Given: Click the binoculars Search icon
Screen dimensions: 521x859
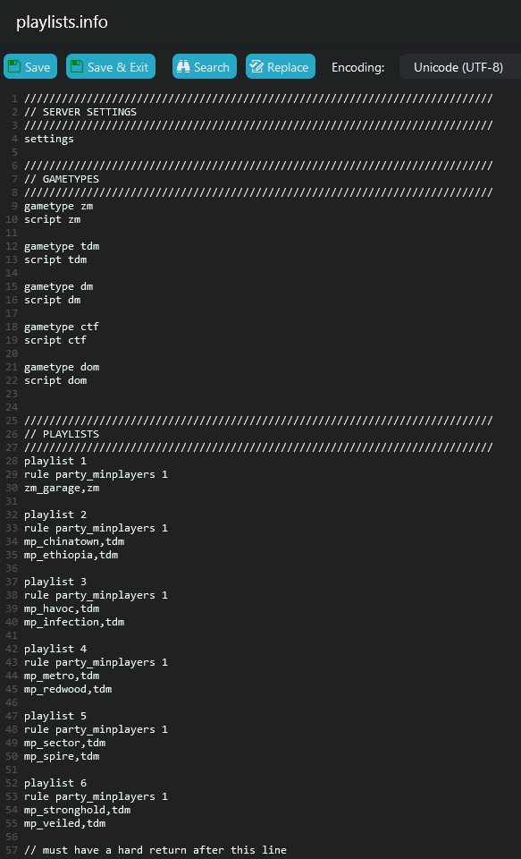Looking at the screenshot, I should click(x=183, y=67).
